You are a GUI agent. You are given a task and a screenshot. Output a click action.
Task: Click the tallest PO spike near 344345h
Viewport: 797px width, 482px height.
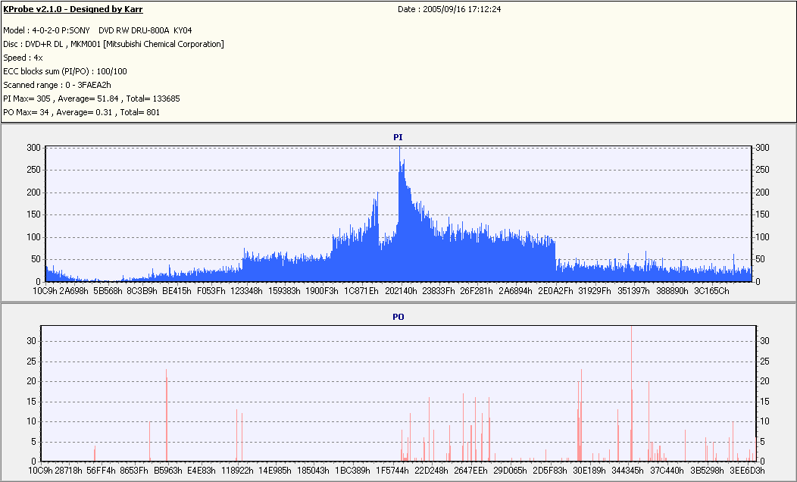click(631, 393)
